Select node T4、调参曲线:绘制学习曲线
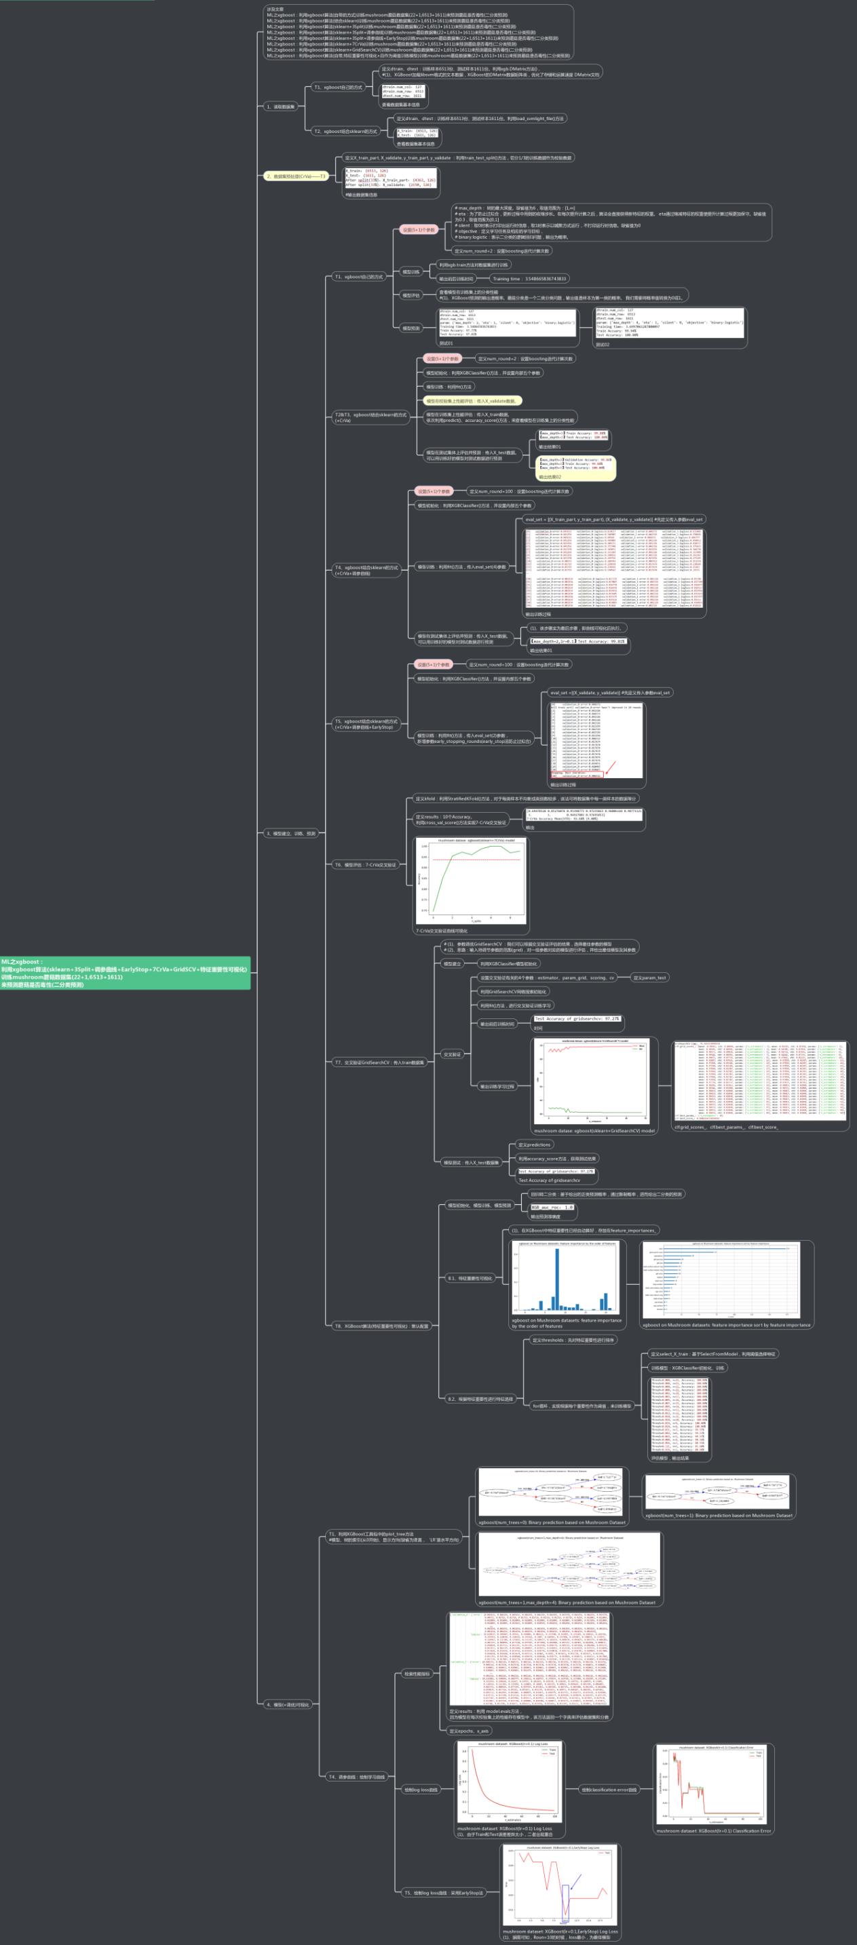The width and height of the screenshot is (857, 1945). coord(357,1777)
